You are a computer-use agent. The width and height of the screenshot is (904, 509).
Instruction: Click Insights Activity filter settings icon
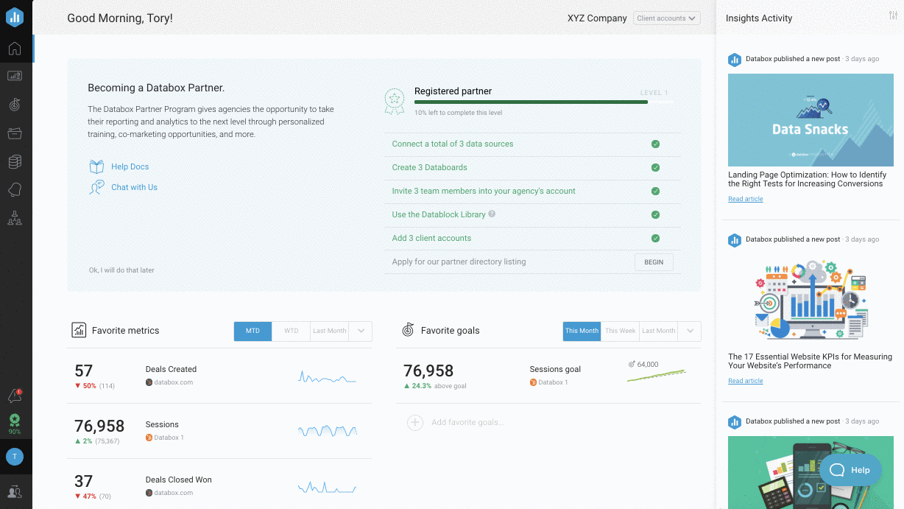click(x=894, y=16)
